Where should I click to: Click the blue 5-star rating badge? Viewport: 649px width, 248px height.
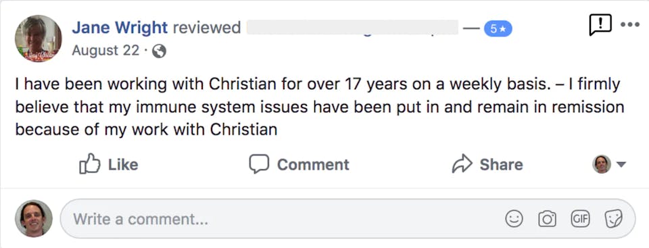[498, 28]
